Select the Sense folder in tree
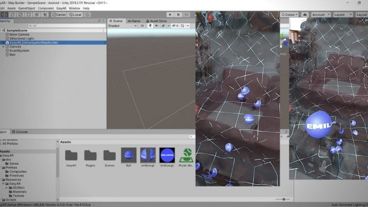 point(14,163)
